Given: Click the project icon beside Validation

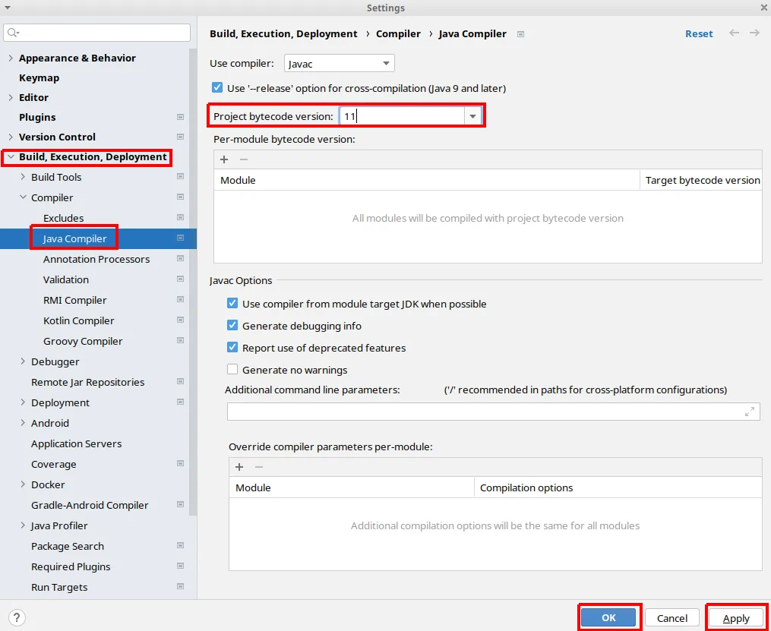Looking at the screenshot, I should (x=181, y=279).
